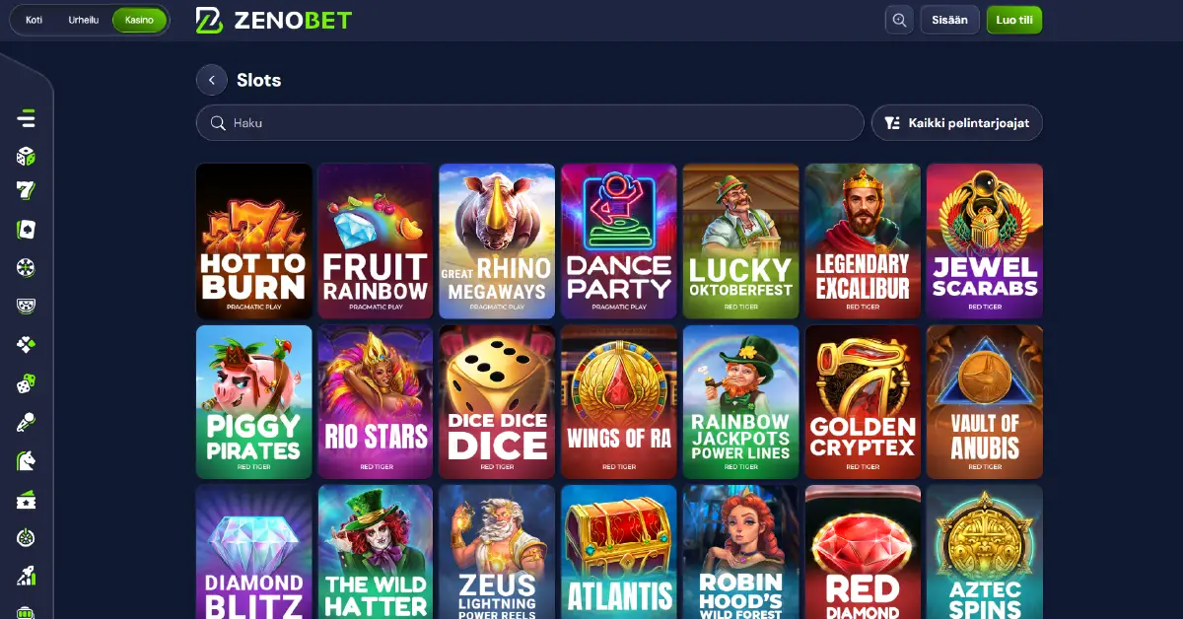The image size is (1183, 619).
Task: Click the Haku search field
Action: [x=530, y=123]
